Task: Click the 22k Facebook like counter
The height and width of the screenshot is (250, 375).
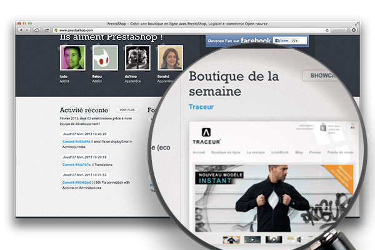Action: coord(294,41)
